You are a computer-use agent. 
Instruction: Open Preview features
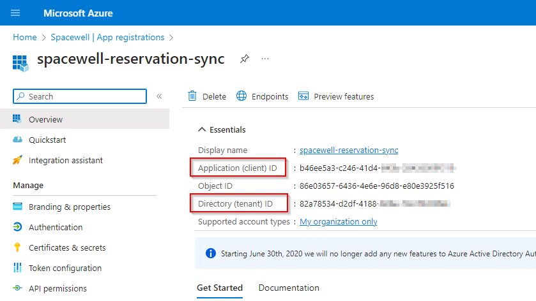(336, 96)
